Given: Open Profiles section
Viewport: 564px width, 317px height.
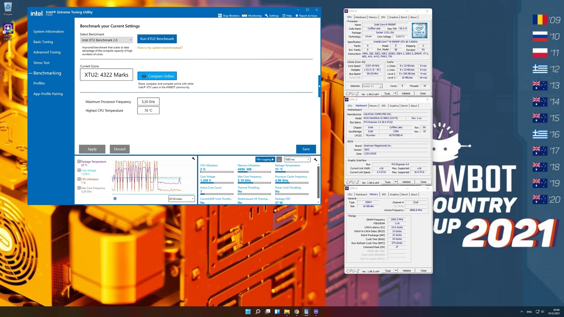Looking at the screenshot, I should point(39,83).
